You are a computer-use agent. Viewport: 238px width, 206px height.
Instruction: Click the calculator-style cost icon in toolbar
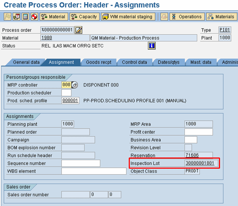[25, 17]
